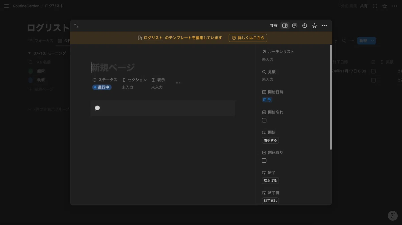The width and height of the screenshot is (402, 225).
Task: Click 未入力 under 見積
Action: pos(268,79)
